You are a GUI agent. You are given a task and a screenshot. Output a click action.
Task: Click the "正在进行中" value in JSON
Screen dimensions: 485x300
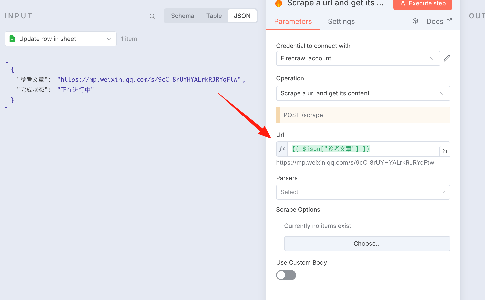pyautogui.click(x=75, y=90)
